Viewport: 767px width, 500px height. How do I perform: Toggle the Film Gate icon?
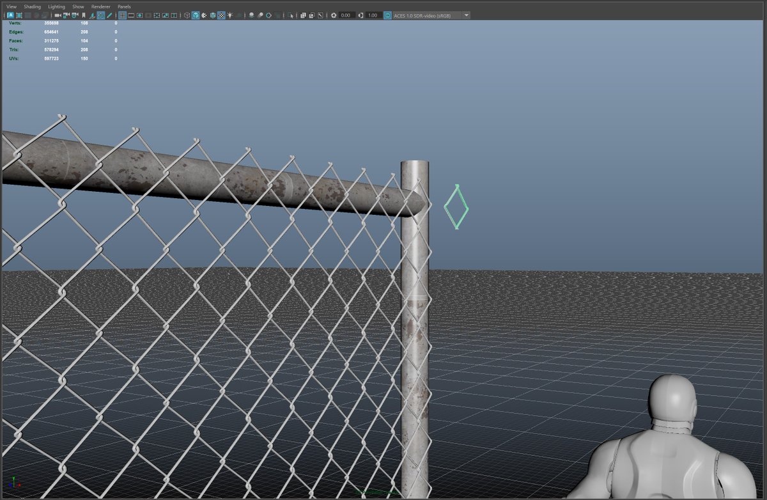click(x=131, y=15)
